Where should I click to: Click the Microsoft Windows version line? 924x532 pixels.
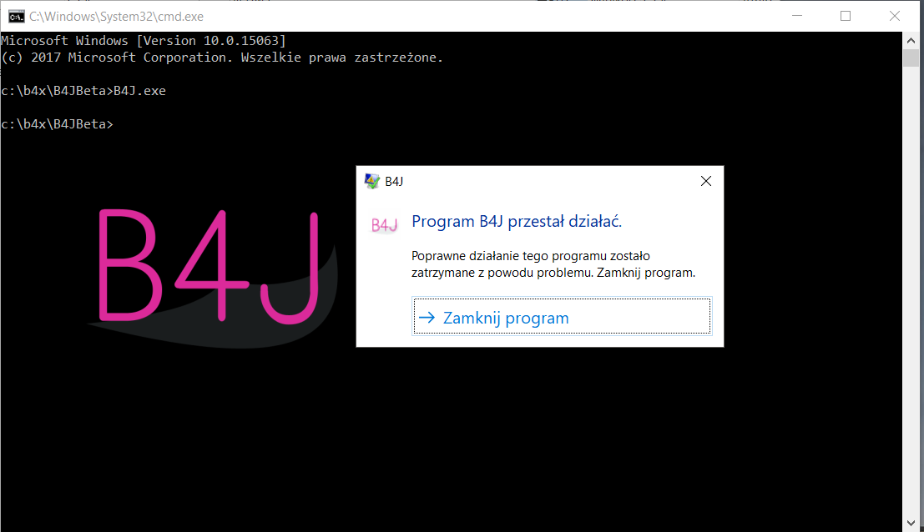click(144, 41)
